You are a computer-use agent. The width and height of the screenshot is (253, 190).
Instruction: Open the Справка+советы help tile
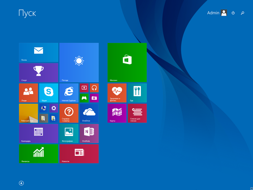click(69, 113)
